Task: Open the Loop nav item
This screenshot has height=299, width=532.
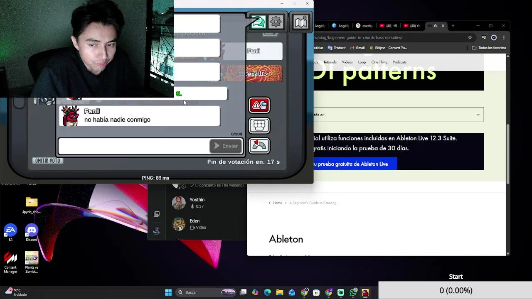Action: 362,62
